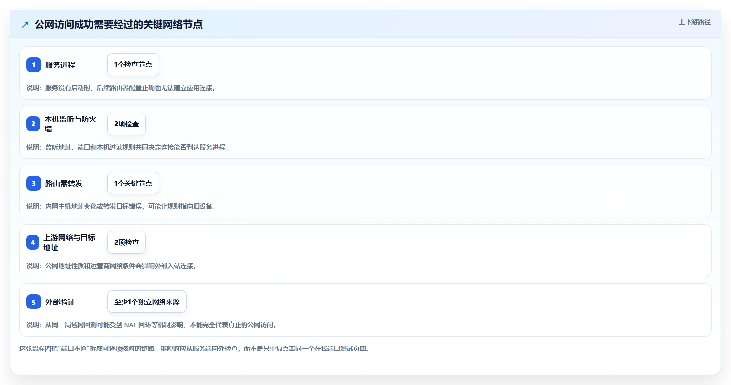Screen dimensions: 731x385
Task: Click the "上游网络与目标地址" step label
Action: (x=69, y=242)
